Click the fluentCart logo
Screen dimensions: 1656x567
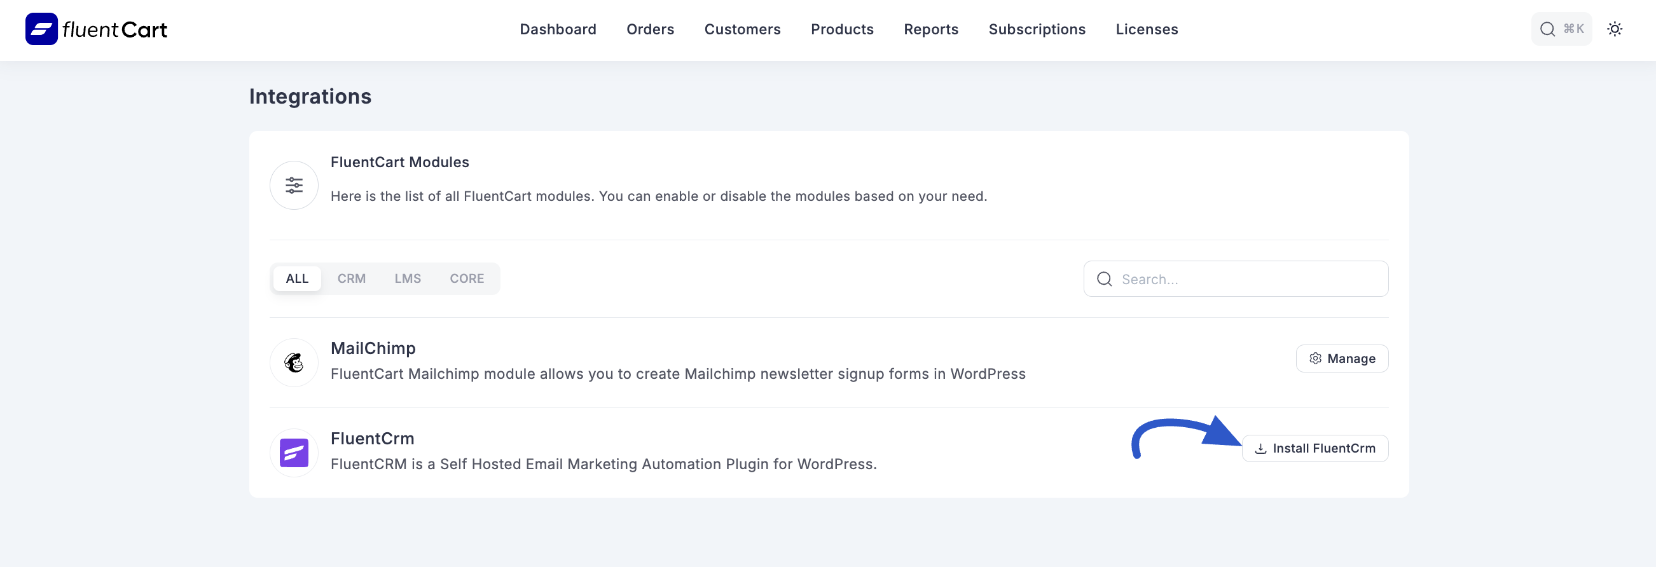97,30
